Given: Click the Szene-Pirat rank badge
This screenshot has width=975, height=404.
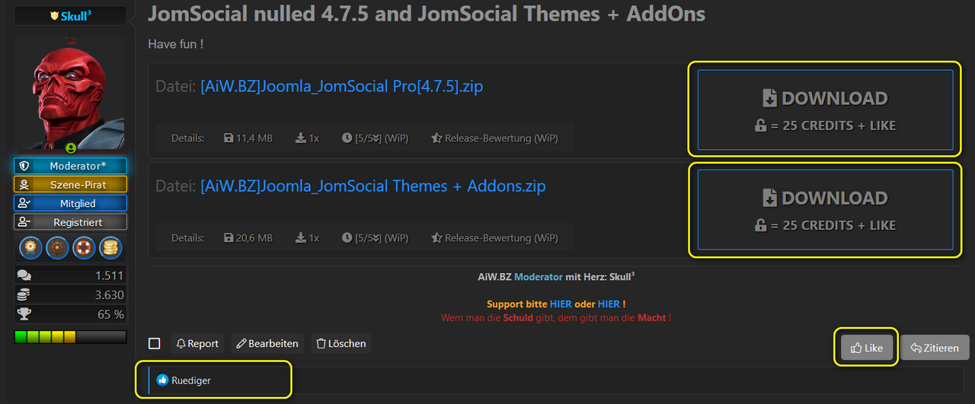Looking at the screenshot, I should (x=70, y=184).
